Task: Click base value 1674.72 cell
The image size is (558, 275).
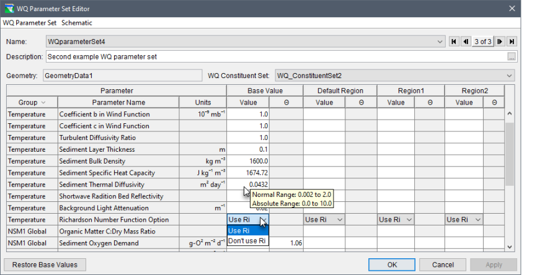Action: pos(248,173)
